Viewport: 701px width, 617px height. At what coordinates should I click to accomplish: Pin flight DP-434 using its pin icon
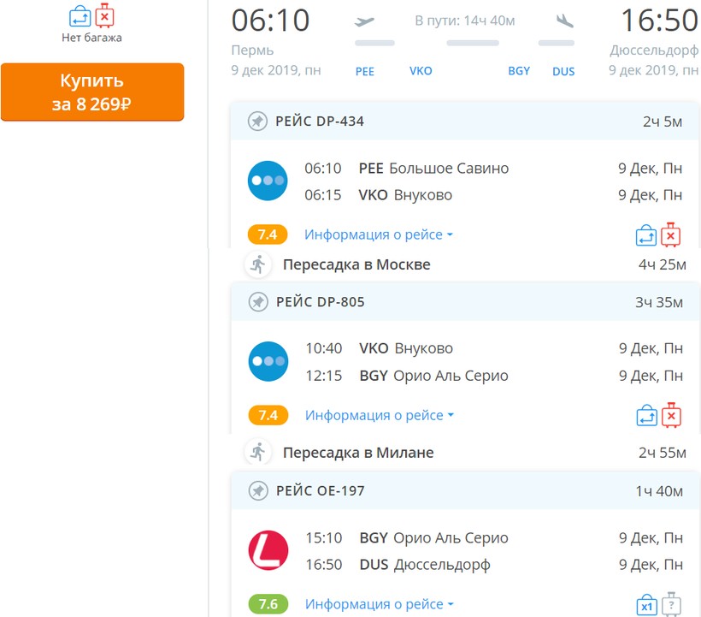click(x=256, y=122)
